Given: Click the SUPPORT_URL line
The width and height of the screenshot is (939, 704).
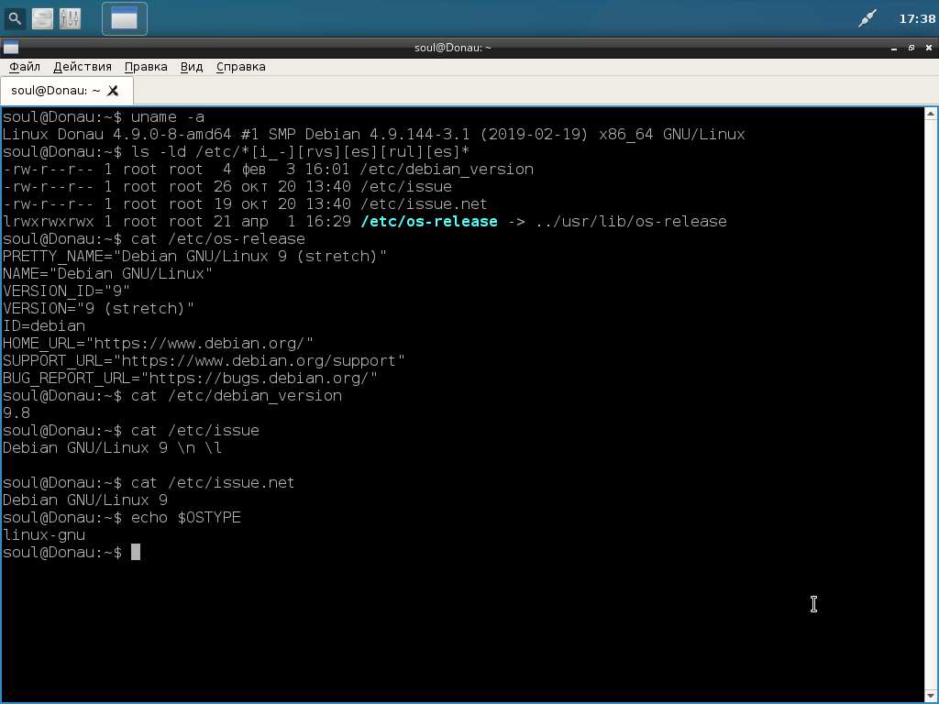Looking at the screenshot, I should point(204,361).
